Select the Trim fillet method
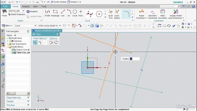Viewport: 197px width, 111px height. click(x=35, y=43)
